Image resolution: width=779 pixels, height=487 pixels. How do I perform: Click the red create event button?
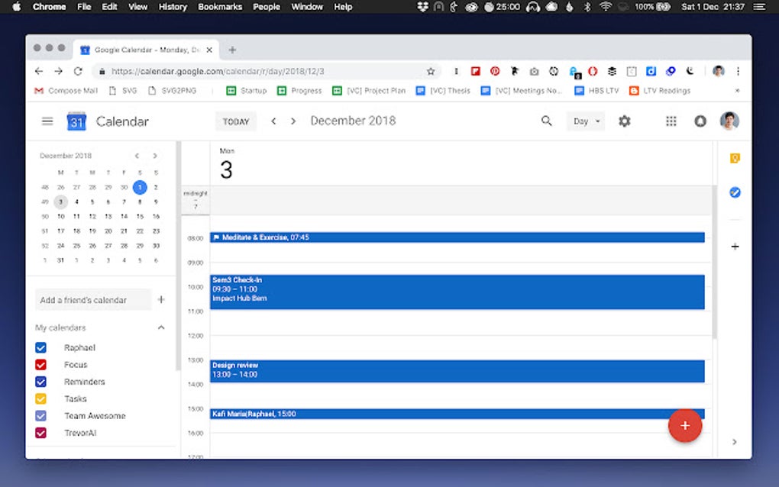point(684,425)
